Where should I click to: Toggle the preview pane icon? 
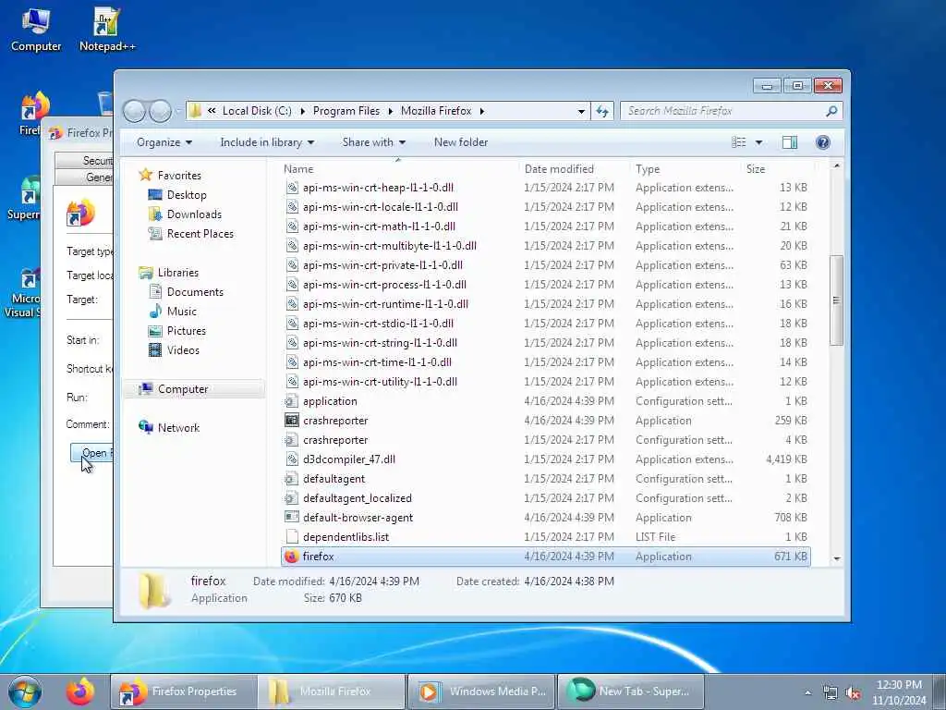pos(789,142)
